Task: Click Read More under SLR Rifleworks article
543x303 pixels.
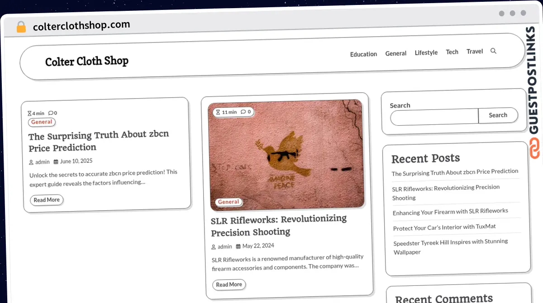Action: click(229, 284)
